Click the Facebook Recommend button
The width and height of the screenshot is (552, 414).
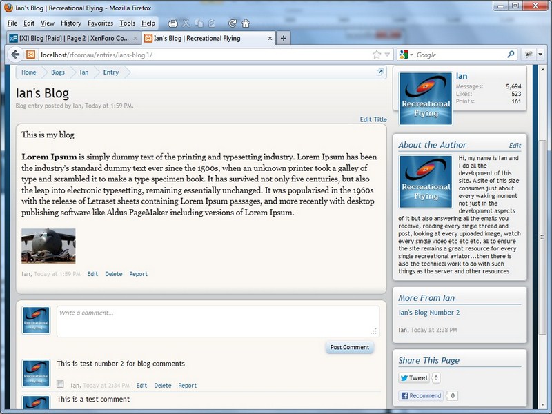pyautogui.click(x=422, y=395)
